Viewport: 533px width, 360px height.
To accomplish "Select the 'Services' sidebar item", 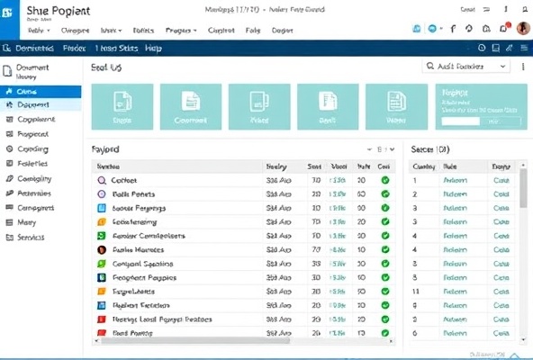I will coord(31,237).
